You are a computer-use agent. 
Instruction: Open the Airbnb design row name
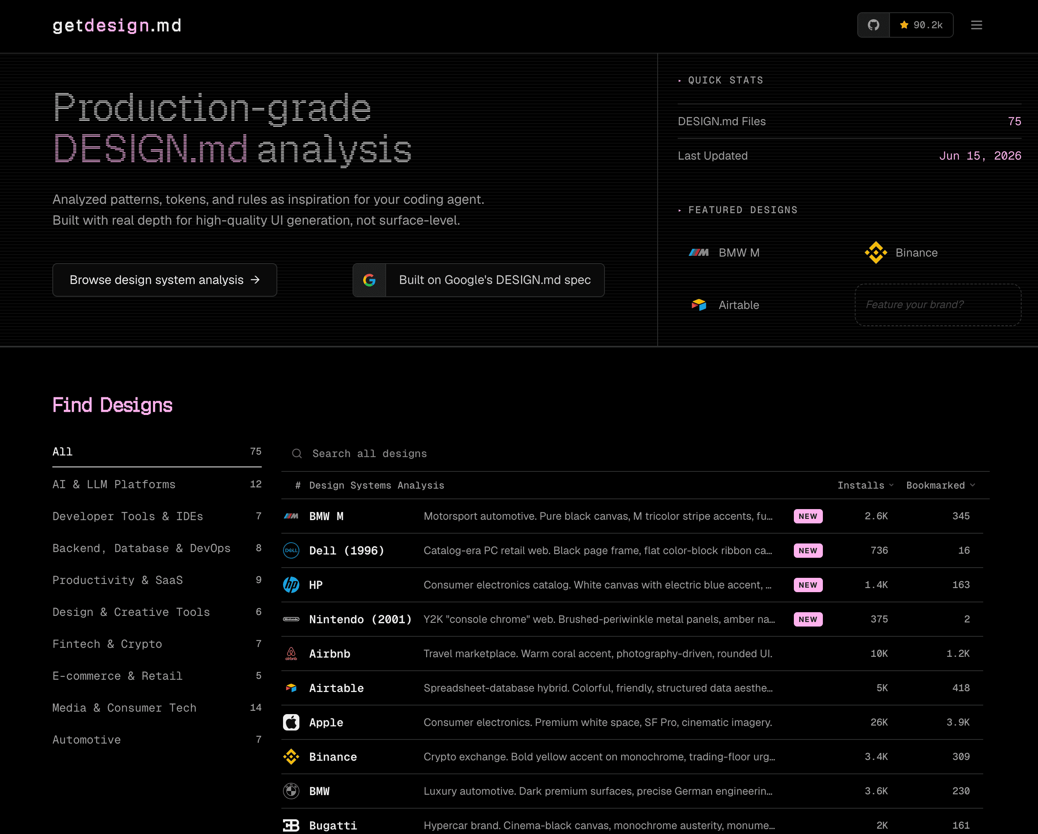330,654
